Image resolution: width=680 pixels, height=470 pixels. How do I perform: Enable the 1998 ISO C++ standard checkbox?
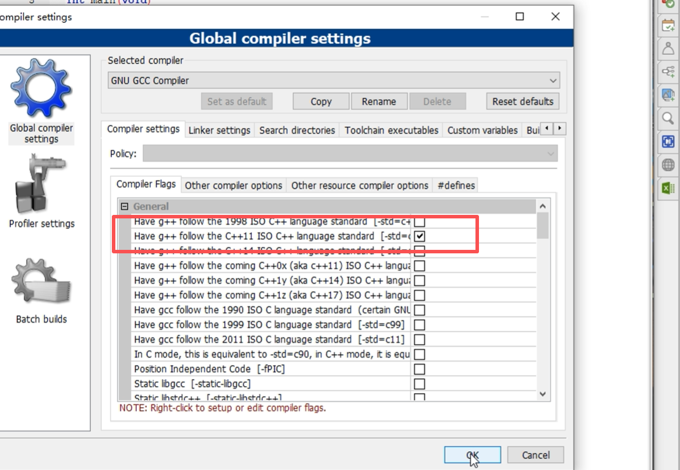tap(420, 222)
